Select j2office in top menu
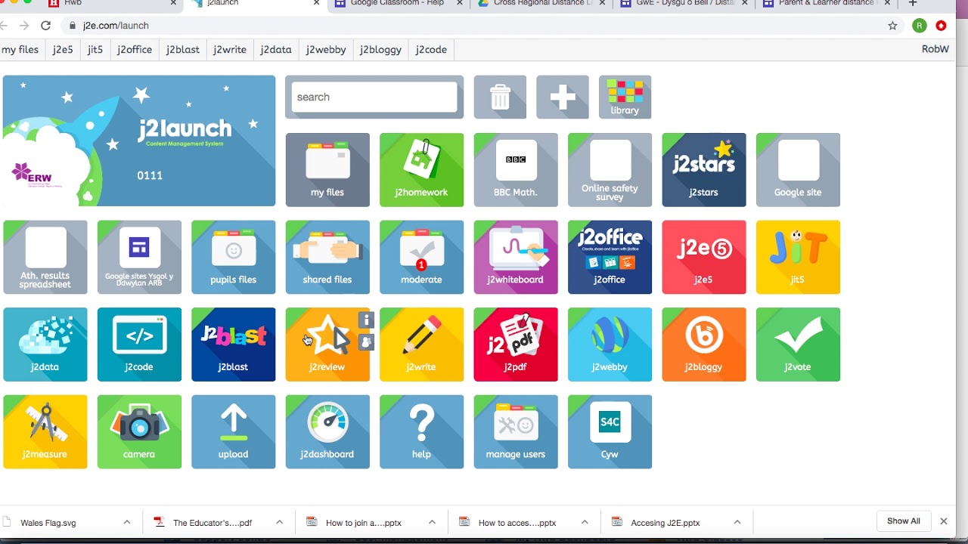Image resolution: width=968 pixels, height=544 pixels. pos(135,50)
